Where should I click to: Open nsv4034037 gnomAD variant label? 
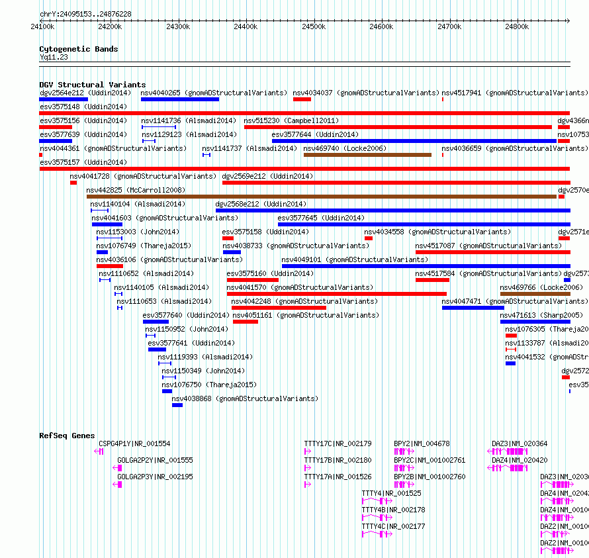pyautogui.click(x=365, y=93)
